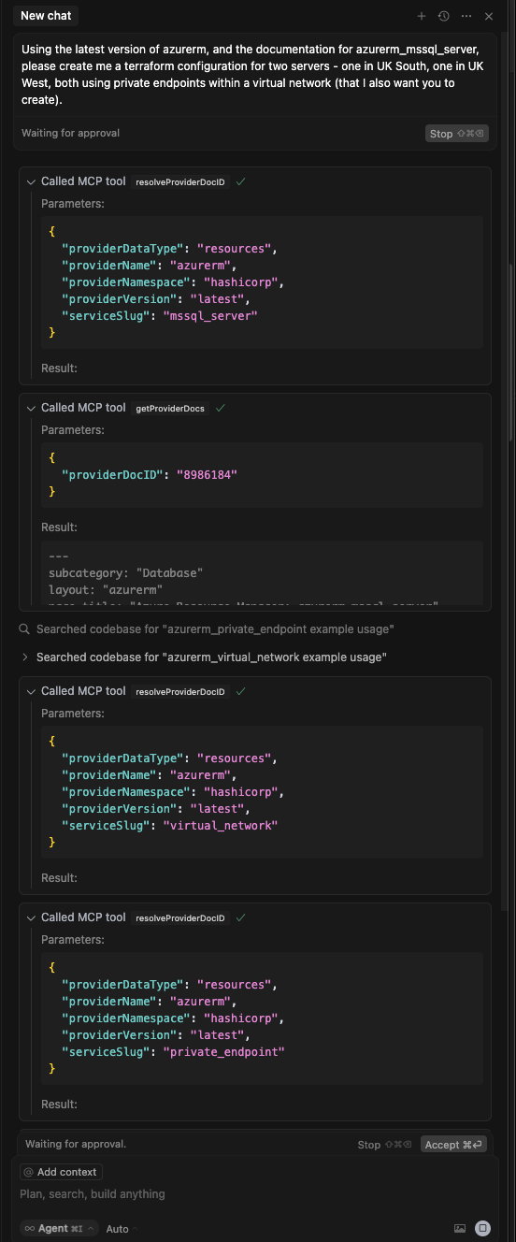Expand searched codebase for azurerm_virtual_network result
Image resolution: width=516 pixels, height=1242 pixels.
pyautogui.click(x=25, y=657)
